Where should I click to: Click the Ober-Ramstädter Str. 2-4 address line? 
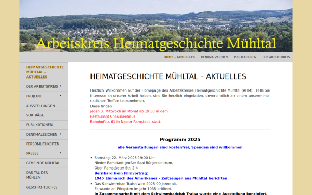116,168
